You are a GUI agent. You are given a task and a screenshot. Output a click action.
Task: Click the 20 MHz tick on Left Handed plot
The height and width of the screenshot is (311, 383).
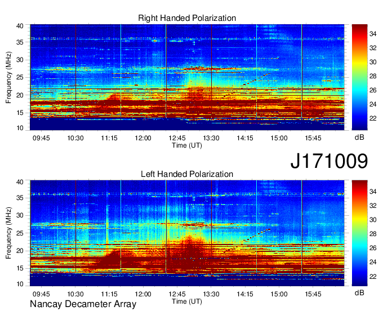click(x=20, y=251)
